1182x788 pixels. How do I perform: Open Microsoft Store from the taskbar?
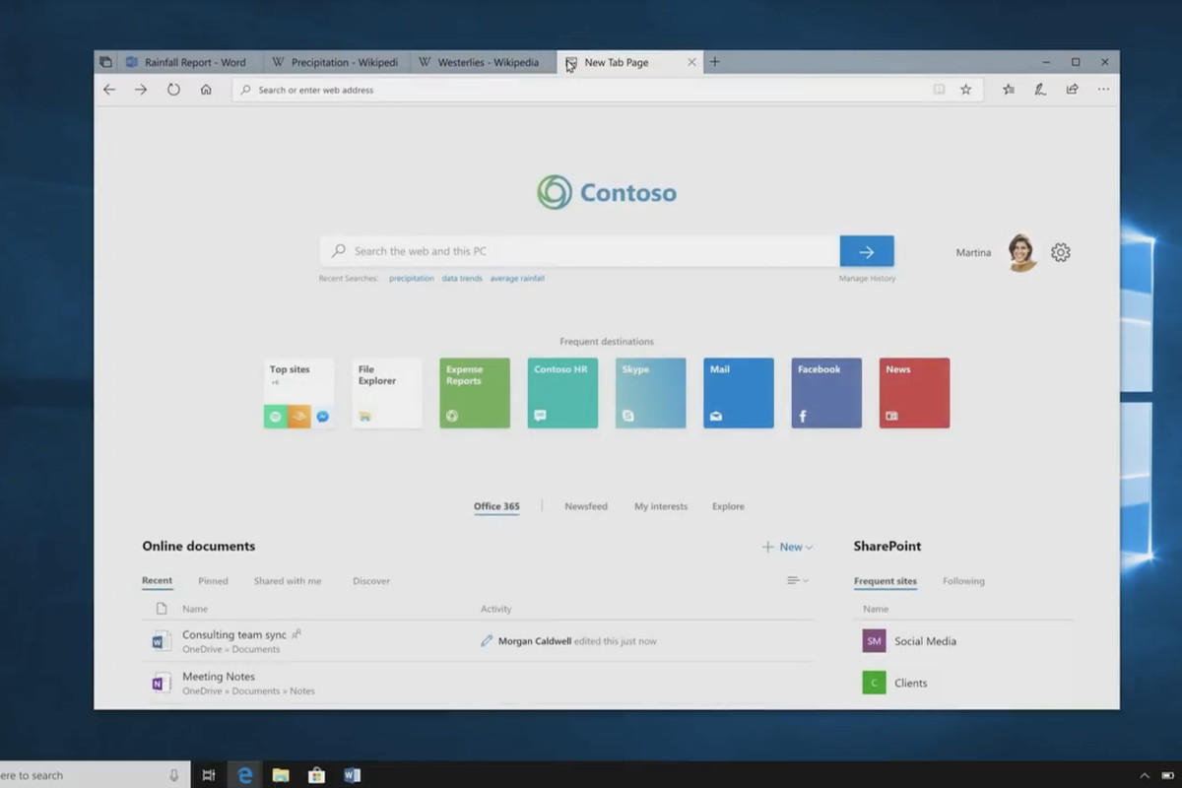[x=316, y=775]
